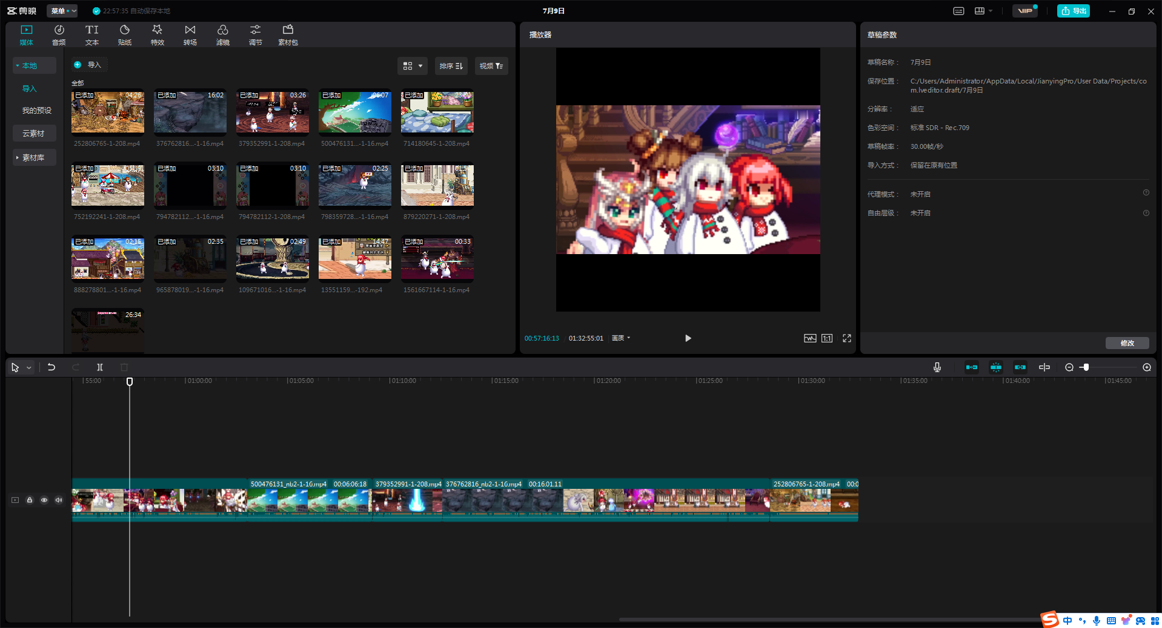Click the delete trash icon
The height and width of the screenshot is (628, 1162).
124,367
